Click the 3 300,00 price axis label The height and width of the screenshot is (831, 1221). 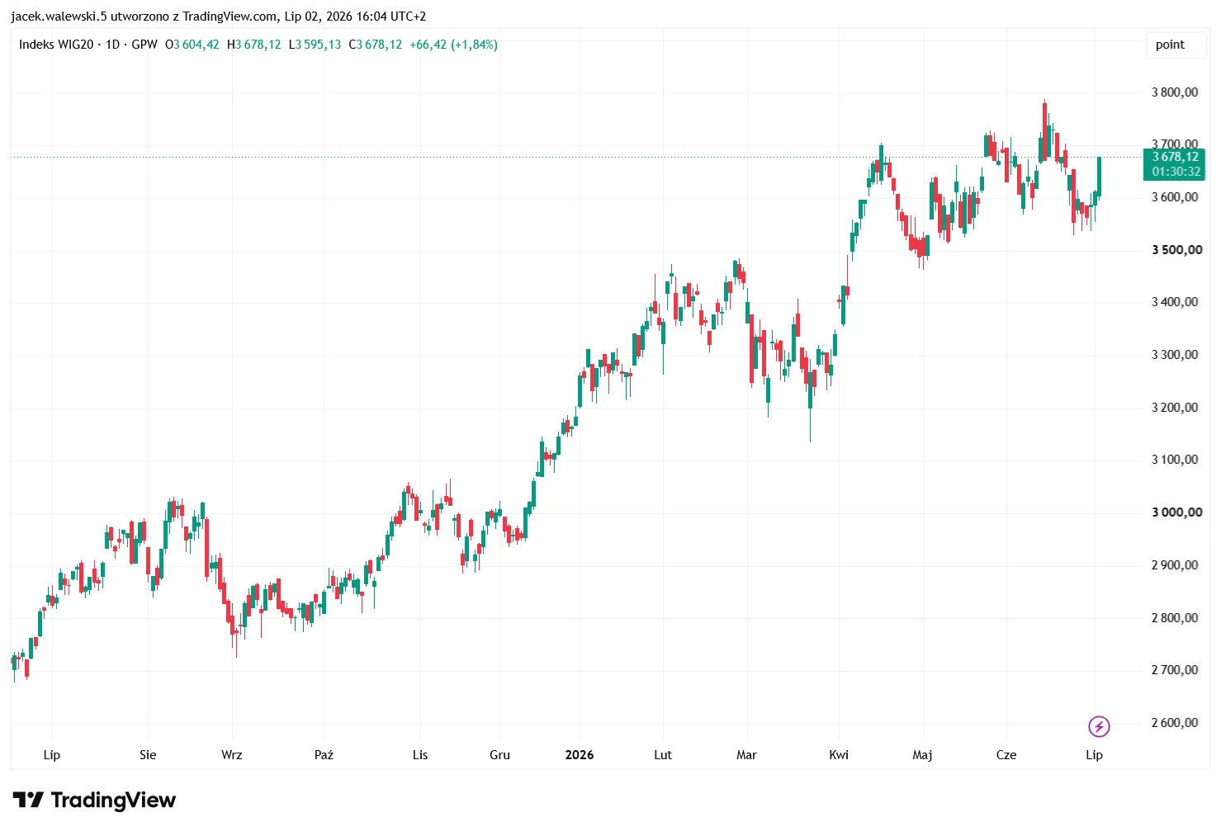pos(1175,355)
